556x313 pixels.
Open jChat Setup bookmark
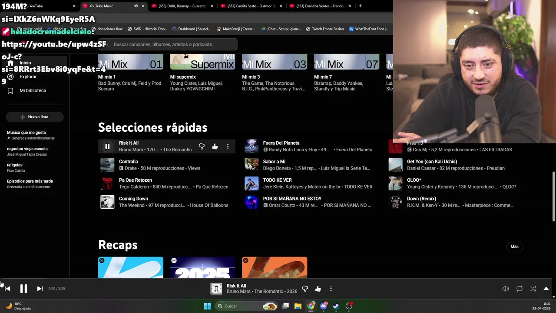pyautogui.click(x=281, y=29)
